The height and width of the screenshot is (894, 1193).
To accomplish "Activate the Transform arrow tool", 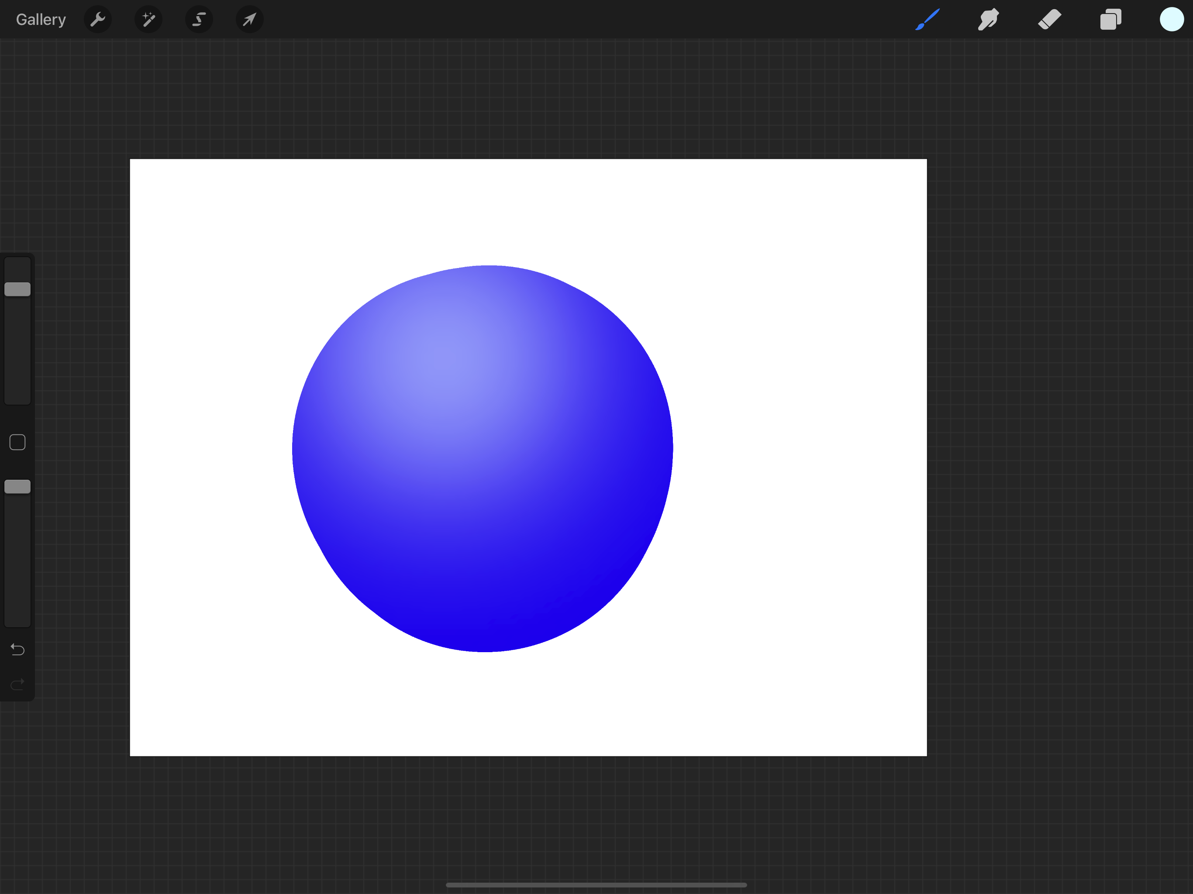I will (249, 20).
